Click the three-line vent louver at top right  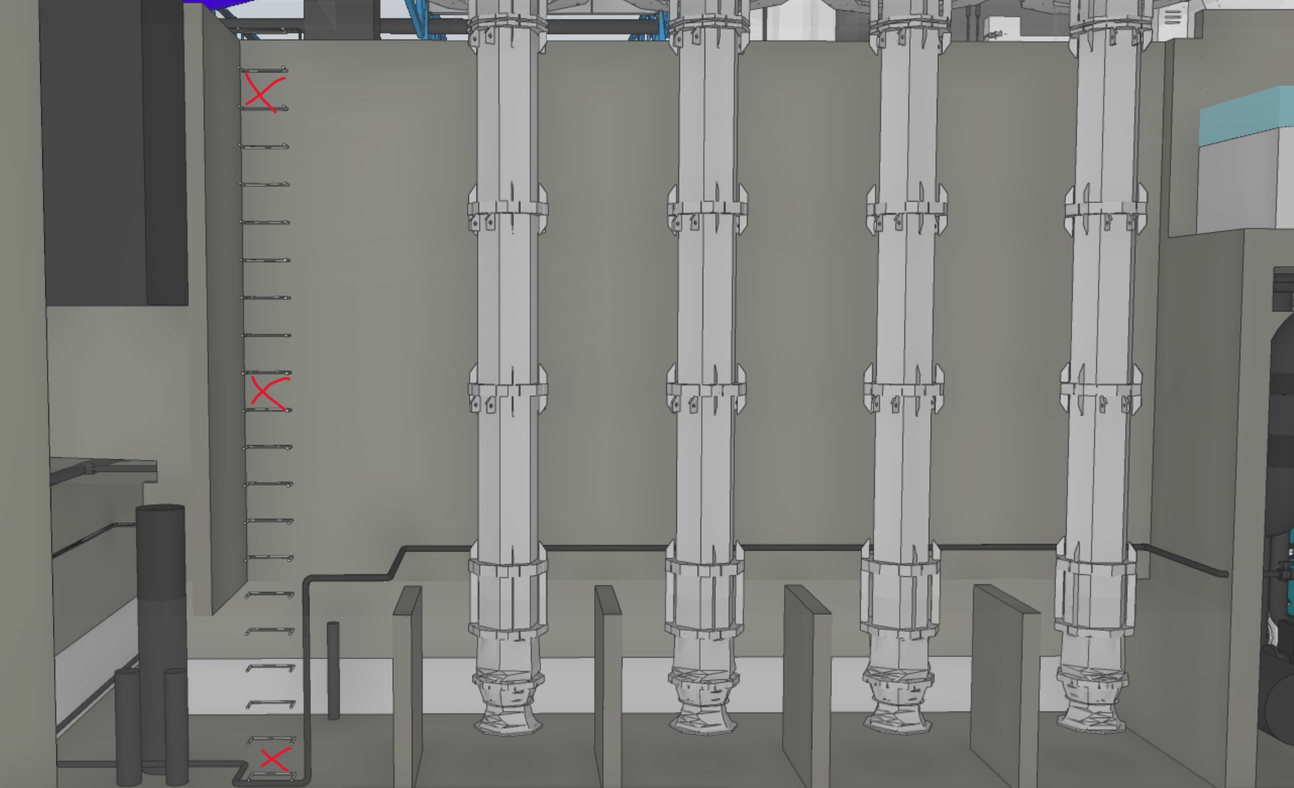click(1173, 16)
